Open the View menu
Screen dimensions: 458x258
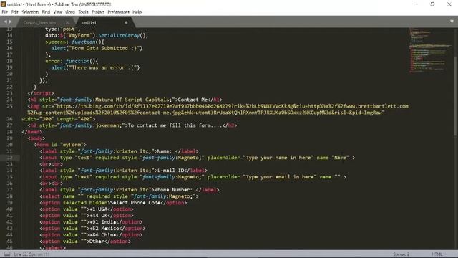point(57,12)
